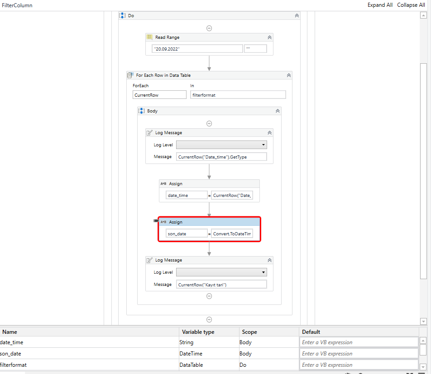The height and width of the screenshot is (374, 431).
Task: Collapse the Do sequence using its chevron
Action: (x=297, y=15)
